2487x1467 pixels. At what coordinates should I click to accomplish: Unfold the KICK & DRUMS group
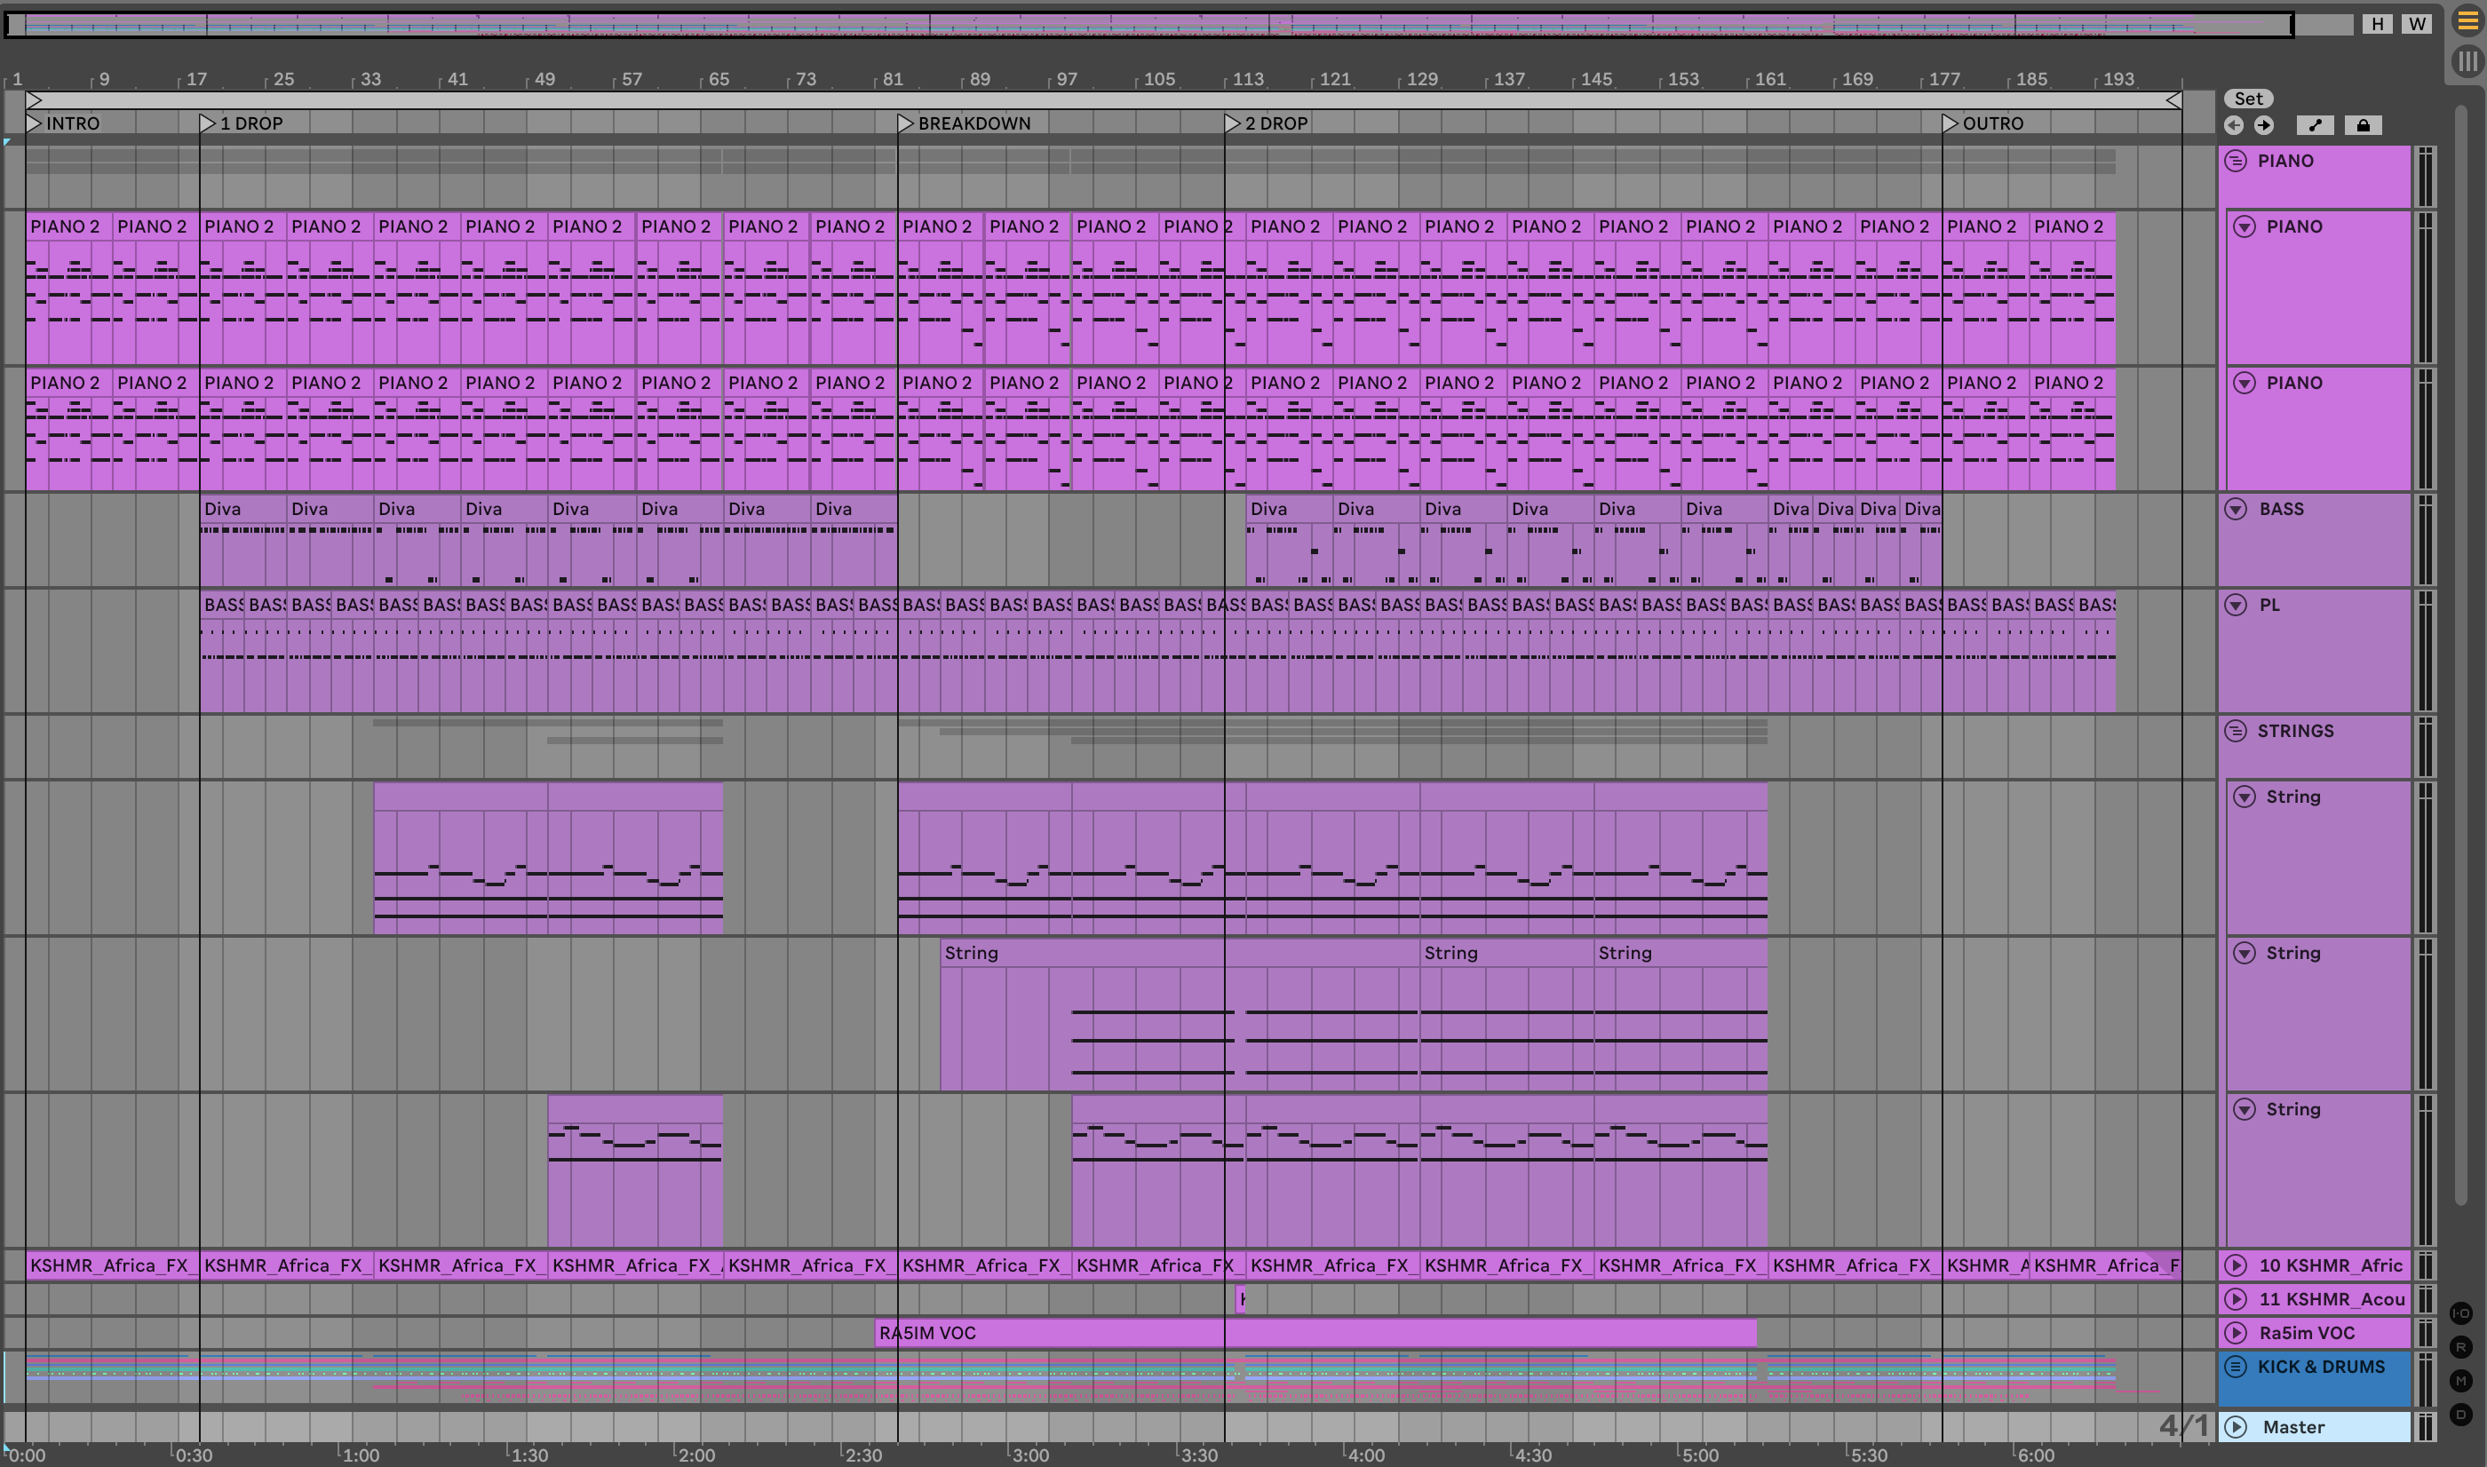pos(2235,1368)
